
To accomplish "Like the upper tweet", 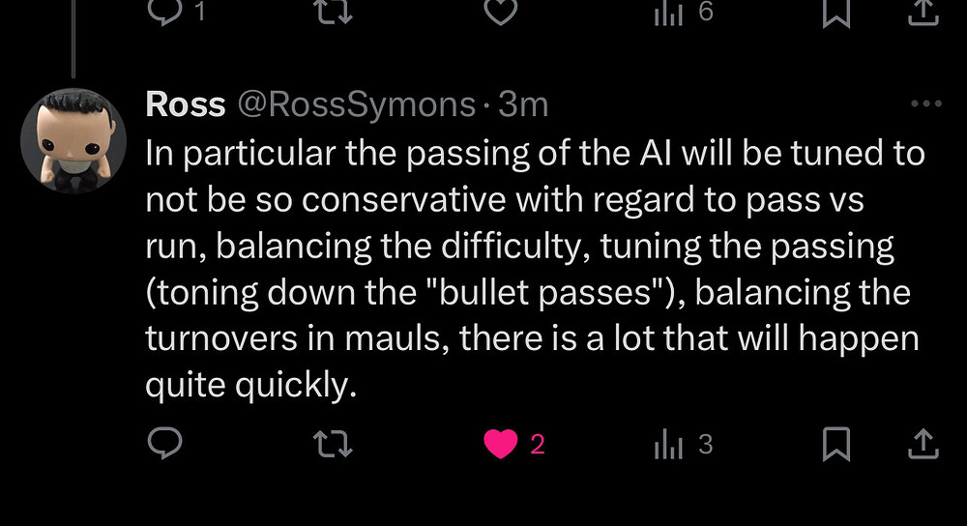I will (500, 11).
